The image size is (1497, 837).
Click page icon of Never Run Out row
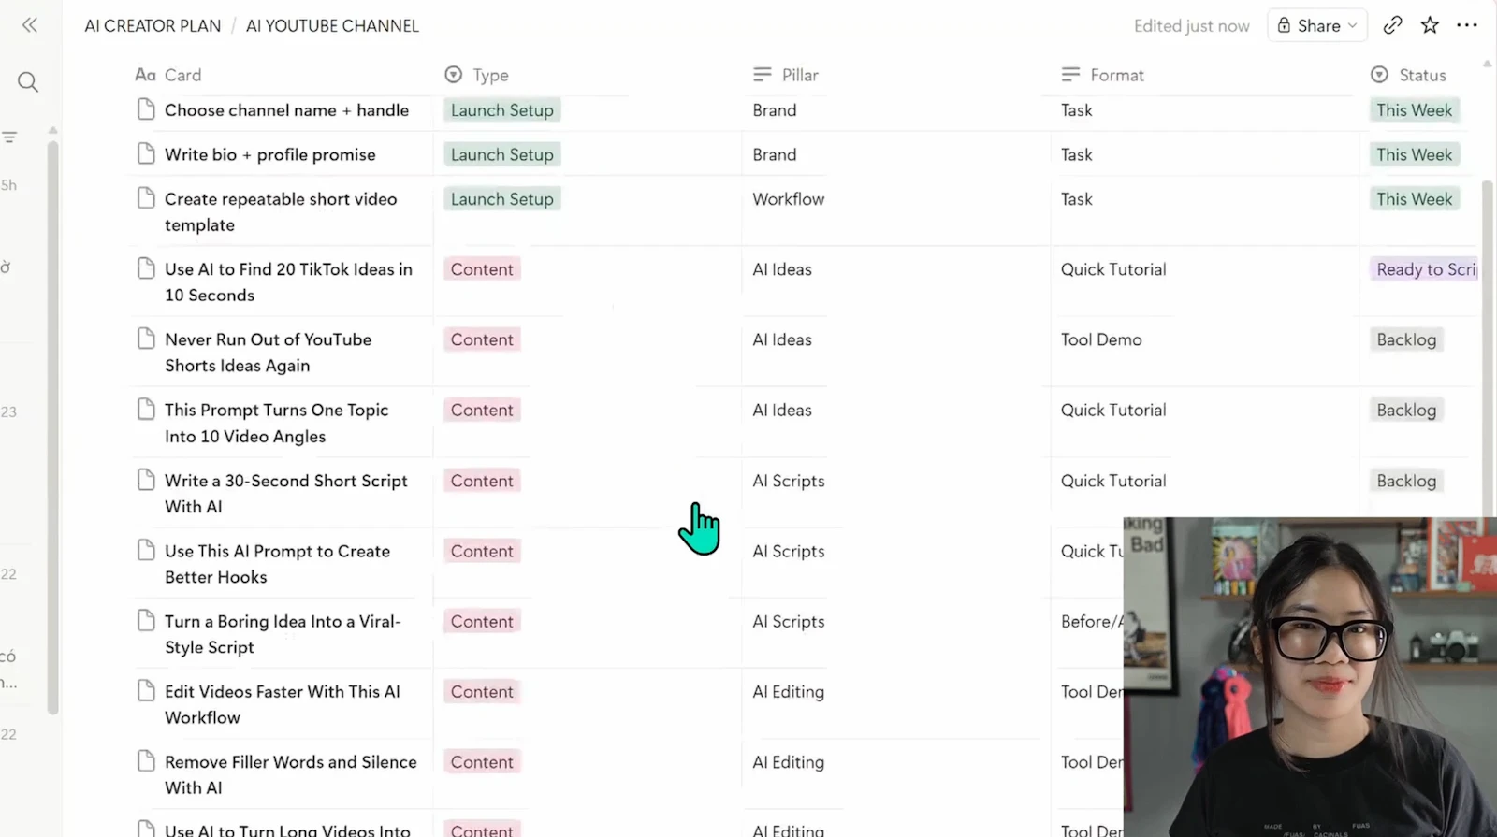coord(146,339)
